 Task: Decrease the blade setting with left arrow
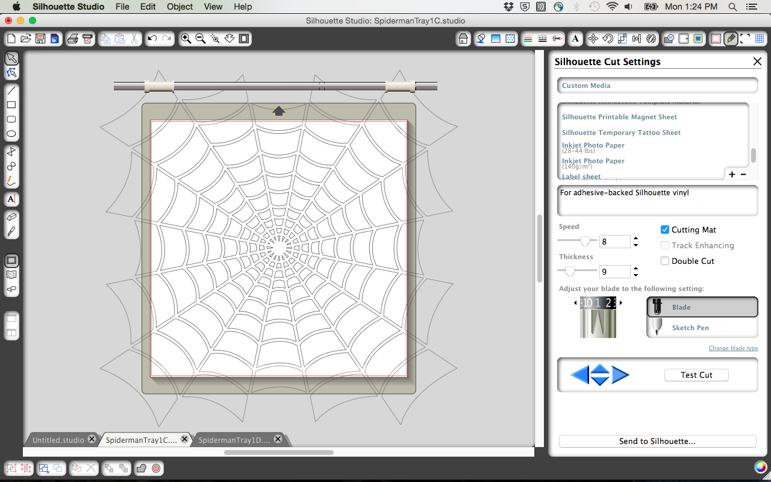click(575, 302)
